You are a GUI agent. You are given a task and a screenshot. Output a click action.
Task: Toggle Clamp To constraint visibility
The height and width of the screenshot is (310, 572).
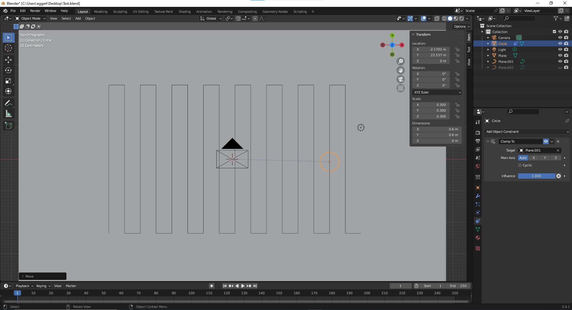tap(546, 141)
